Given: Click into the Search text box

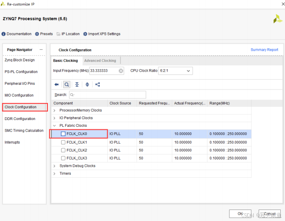Looking at the screenshot, I should [x=107, y=95].
